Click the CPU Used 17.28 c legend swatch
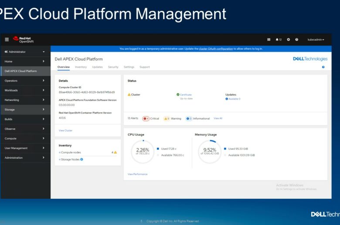340x225 pixels. click(x=158, y=149)
